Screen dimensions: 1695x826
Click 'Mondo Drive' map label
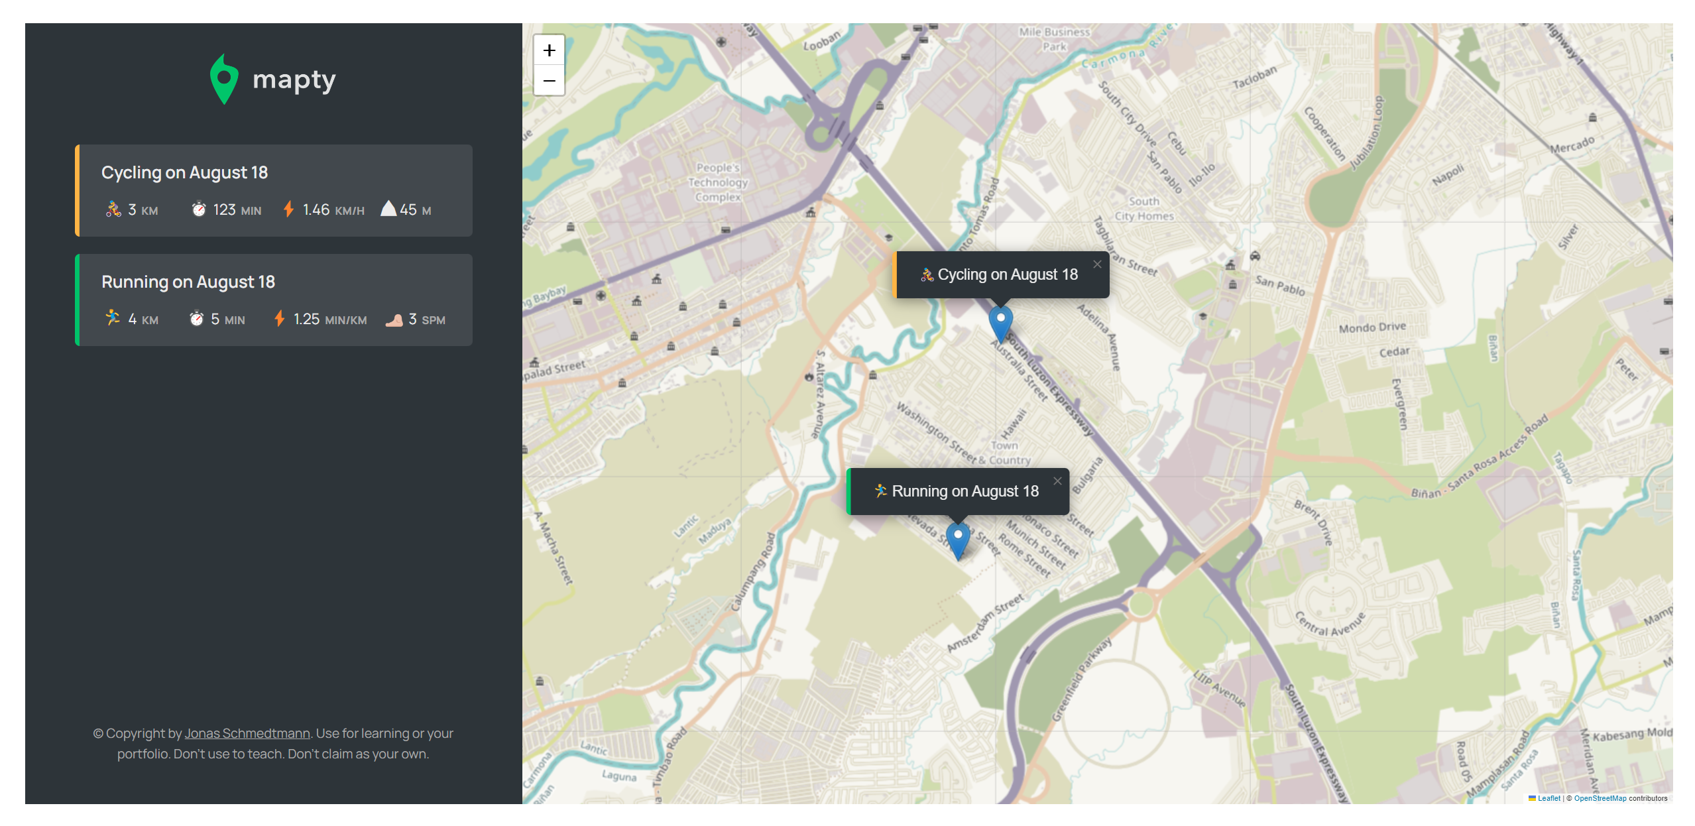point(1372,327)
